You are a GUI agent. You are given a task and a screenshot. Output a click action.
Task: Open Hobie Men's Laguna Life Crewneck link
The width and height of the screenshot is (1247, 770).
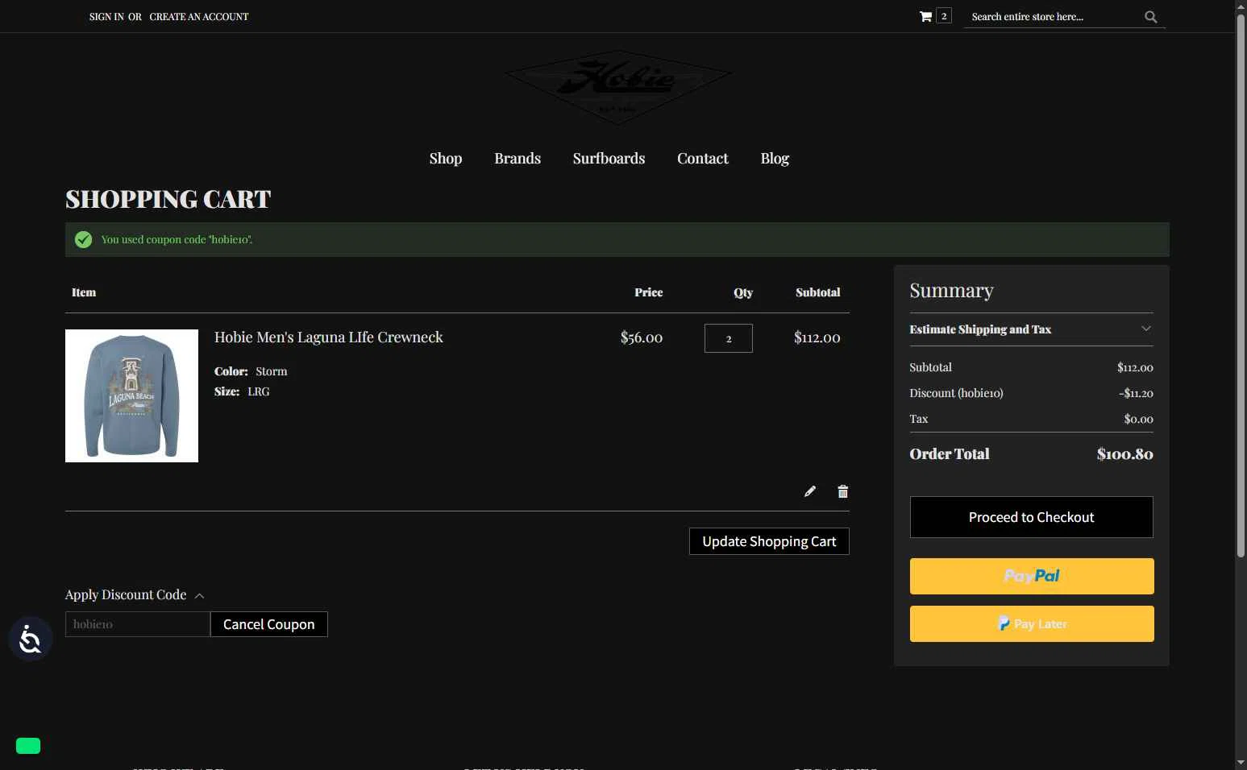click(329, 337)
